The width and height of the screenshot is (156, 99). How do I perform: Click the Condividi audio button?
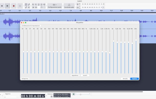pyautogui.click(x=69, y=6)
